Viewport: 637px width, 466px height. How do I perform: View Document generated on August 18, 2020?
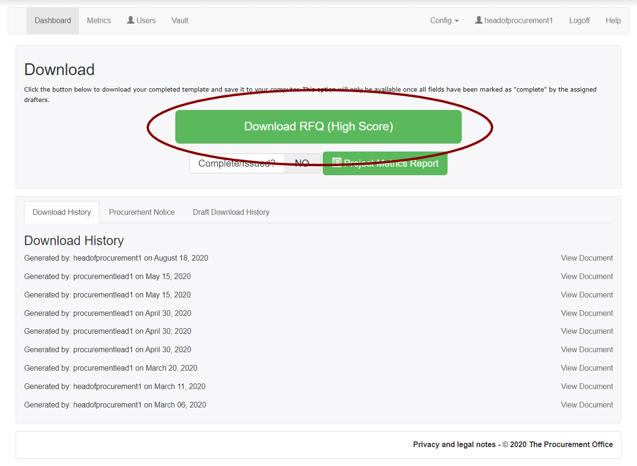[x=586, y=258]
